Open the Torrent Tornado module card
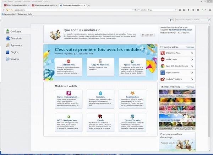This screenshot has height=155, width=213. [x=132, y=123]
